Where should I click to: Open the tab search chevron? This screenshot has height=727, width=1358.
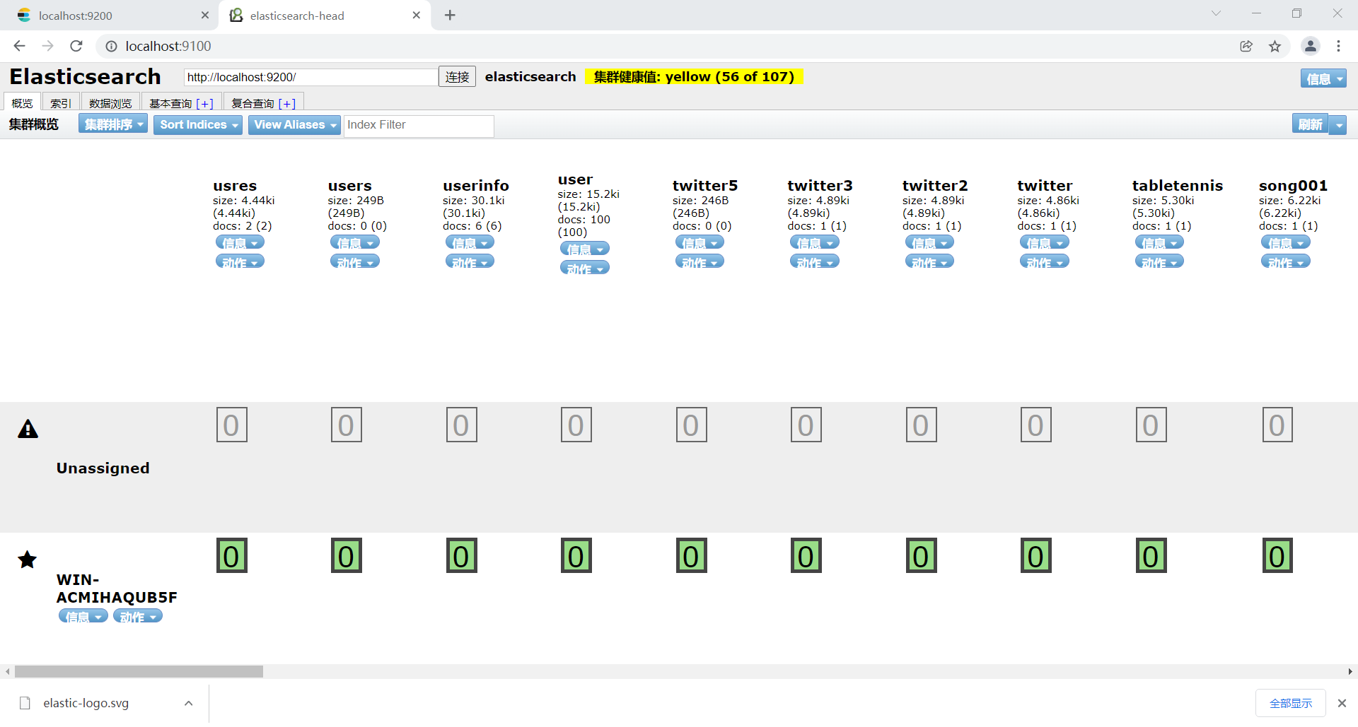(x=1217, y=13)
